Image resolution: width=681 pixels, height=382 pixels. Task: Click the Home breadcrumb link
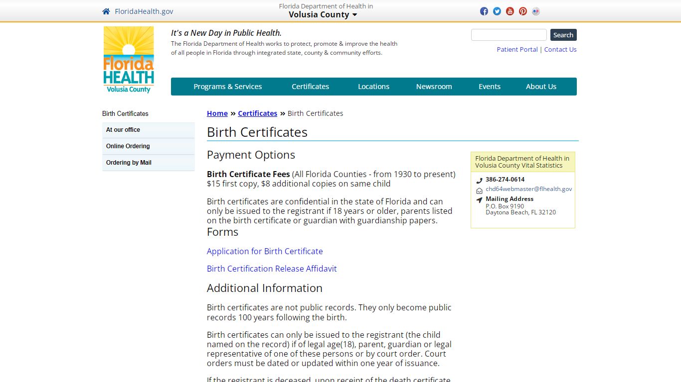[217, 113]
